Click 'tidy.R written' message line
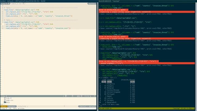Viewport: 197px width, 111px height. tap(12, 108)
